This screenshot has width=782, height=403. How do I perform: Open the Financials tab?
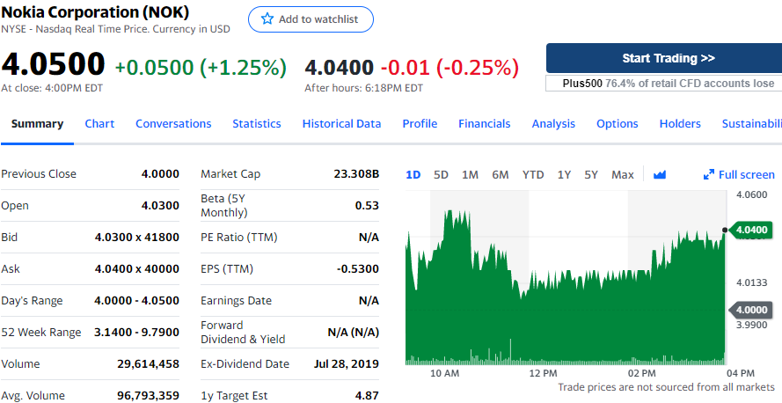point(485,124)
